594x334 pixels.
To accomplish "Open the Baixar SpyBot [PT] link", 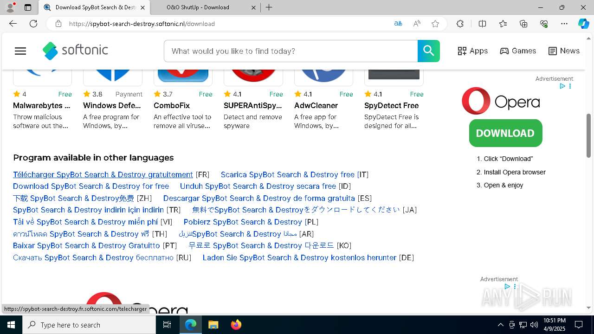I will click(x=86, y=245).
